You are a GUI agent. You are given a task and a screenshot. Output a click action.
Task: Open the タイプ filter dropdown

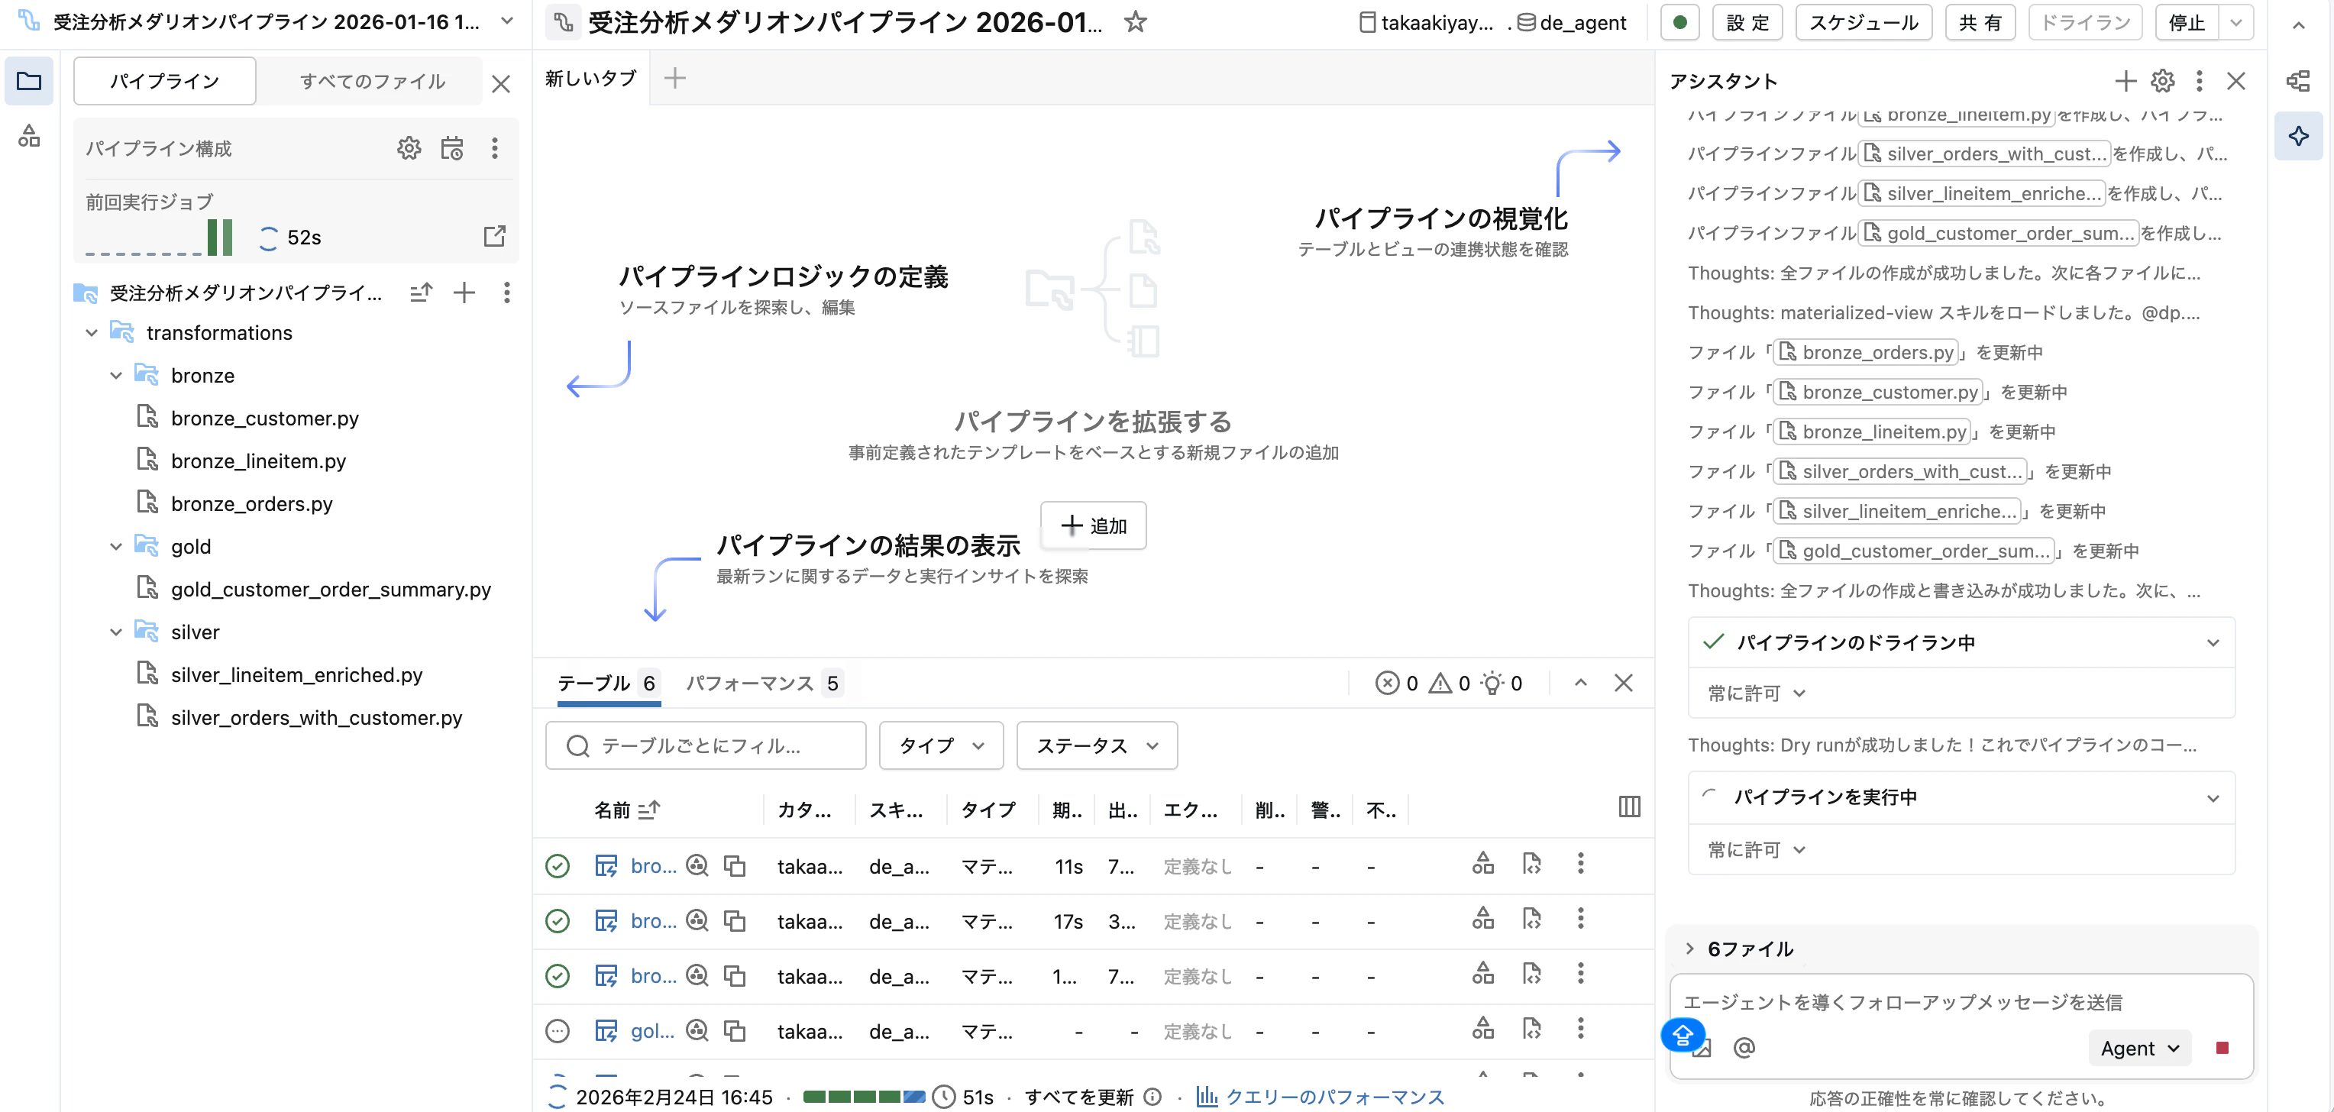click(939, 745)
